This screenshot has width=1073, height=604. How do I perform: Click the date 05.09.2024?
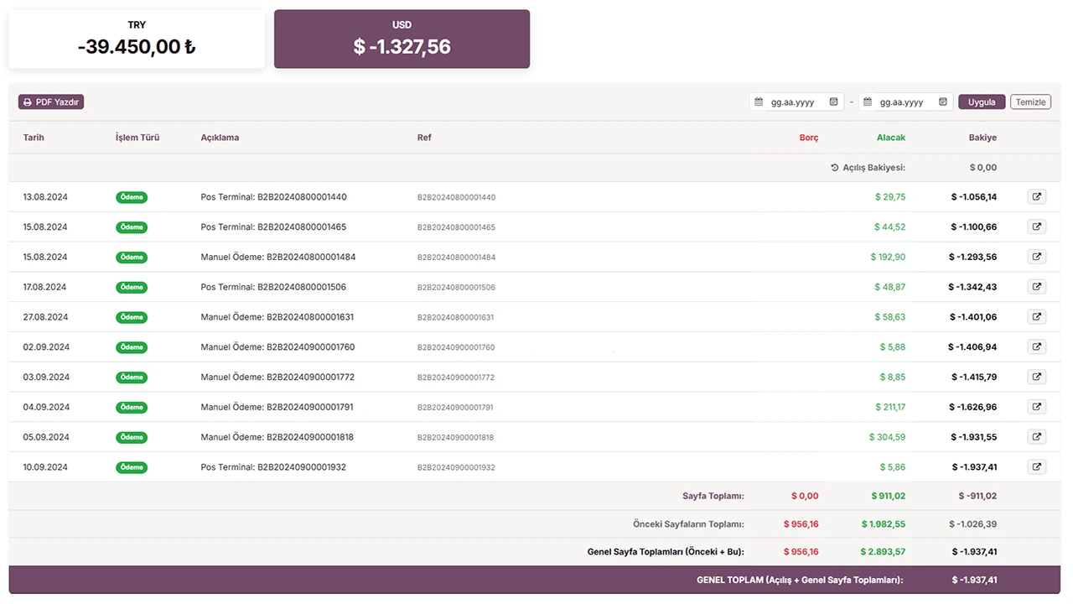point(46,437)
